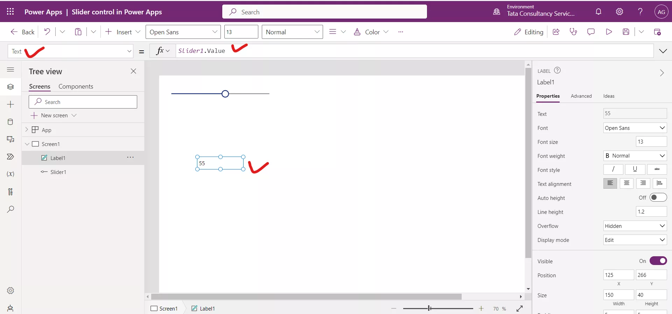This screenshot has height=314, width=672.
Task: Open the hamburger menu in the left rail
Action: click(x=10, y=69)
